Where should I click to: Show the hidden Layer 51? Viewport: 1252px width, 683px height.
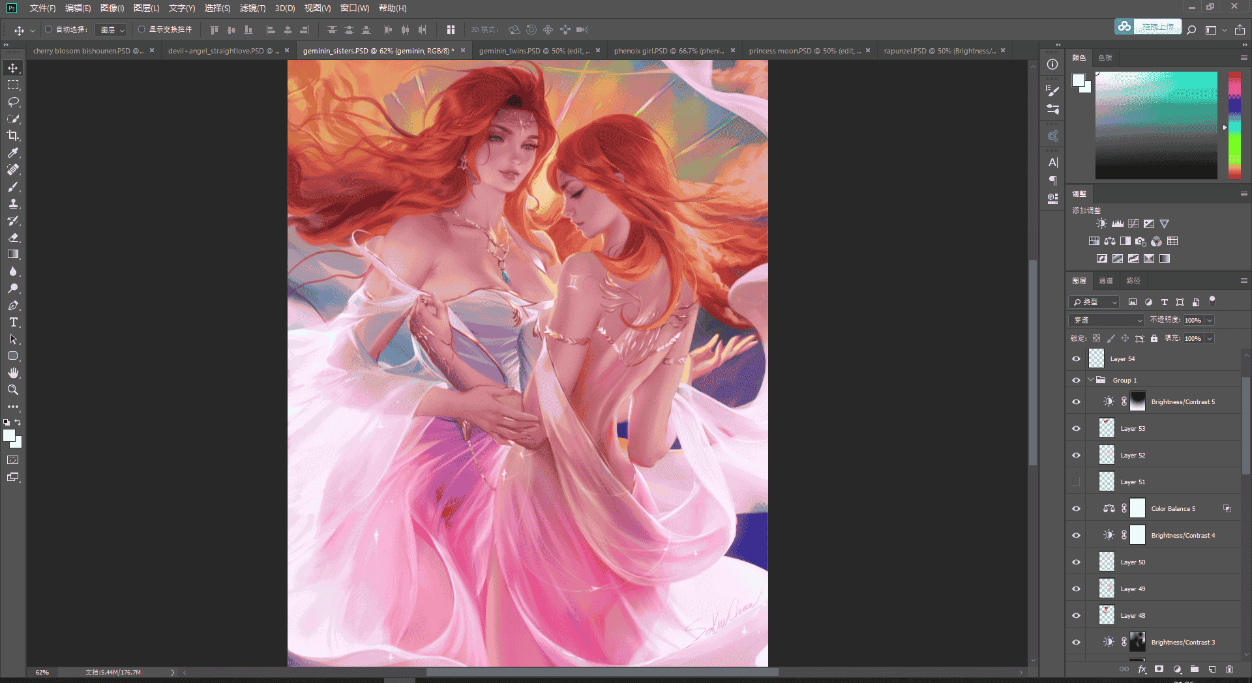(x=1076, y=482)
